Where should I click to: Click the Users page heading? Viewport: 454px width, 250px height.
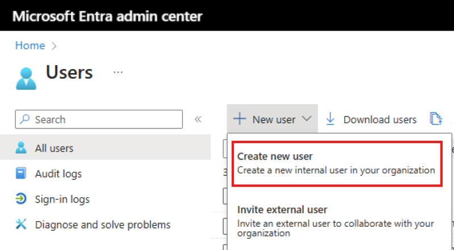(69, 72)
